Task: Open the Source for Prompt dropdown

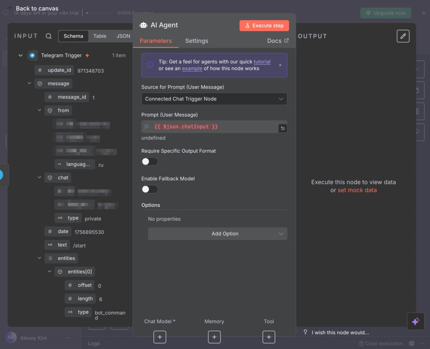Action: pos(214,99)
